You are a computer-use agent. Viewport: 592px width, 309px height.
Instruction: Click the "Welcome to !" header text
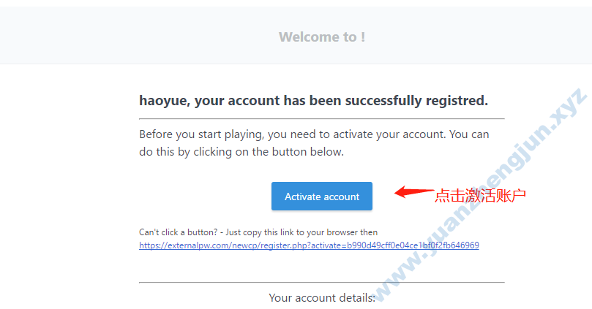tap(322, 37)
